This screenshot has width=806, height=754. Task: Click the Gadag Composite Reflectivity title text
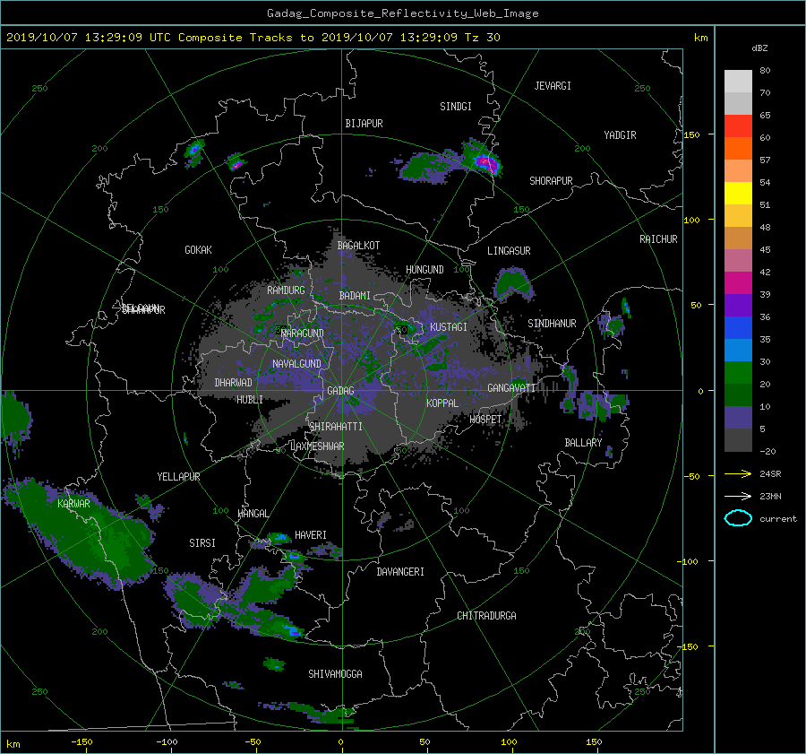[x=402, y=13]
